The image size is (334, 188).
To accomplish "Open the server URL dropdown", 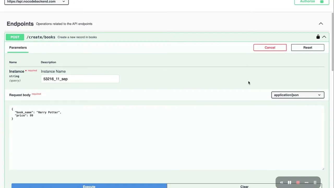I will (x=37, y=2).
